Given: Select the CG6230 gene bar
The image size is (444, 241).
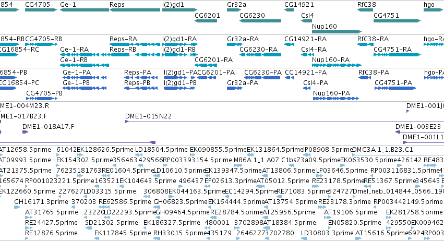Looking at the screenshot, I should tap(260, 21).
